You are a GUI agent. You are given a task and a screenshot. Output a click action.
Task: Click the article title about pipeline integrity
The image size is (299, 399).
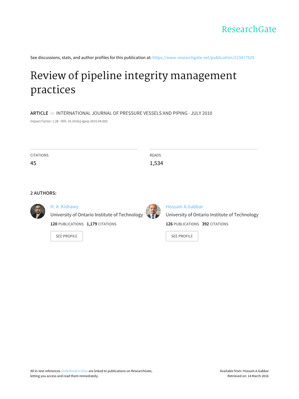(x=133, y=82)
